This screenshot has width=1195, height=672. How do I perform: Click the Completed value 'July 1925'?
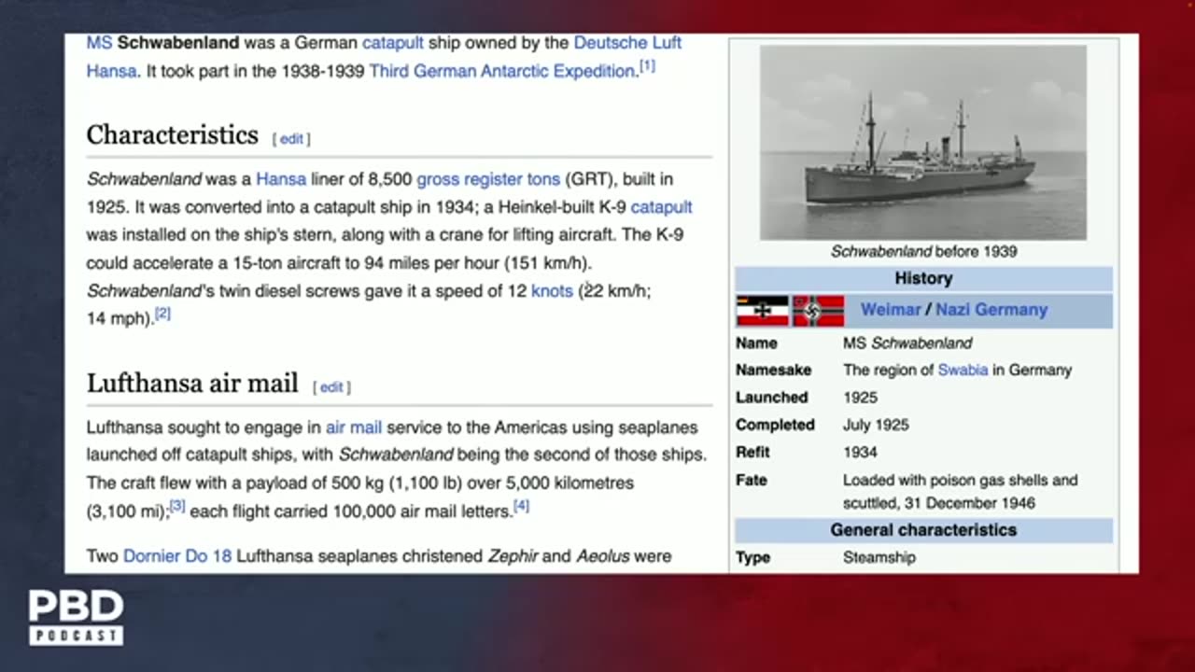point(875,425)
